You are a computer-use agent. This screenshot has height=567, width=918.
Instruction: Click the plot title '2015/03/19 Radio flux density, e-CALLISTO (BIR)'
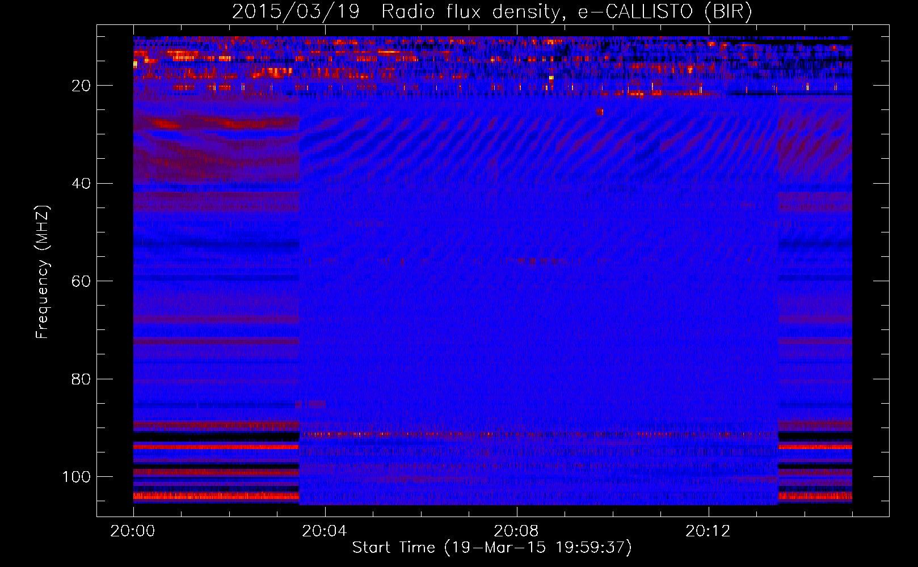pyautogui.click(x=492, y=12)
